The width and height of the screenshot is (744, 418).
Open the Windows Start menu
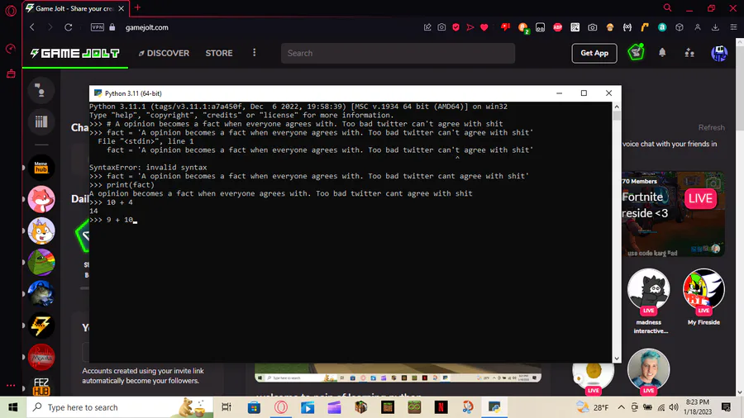[x=12, y=407]
